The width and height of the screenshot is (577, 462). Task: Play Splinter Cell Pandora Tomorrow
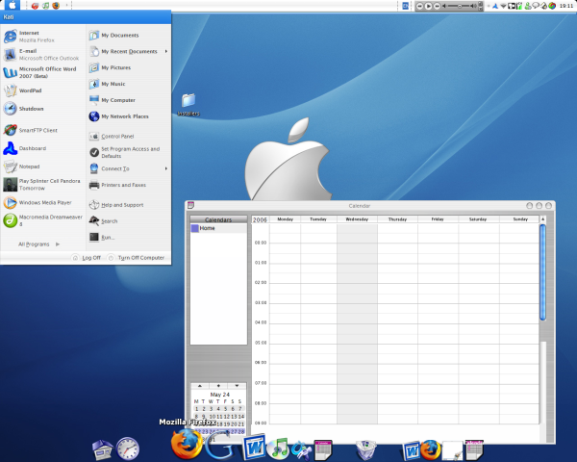pos(43,185)
